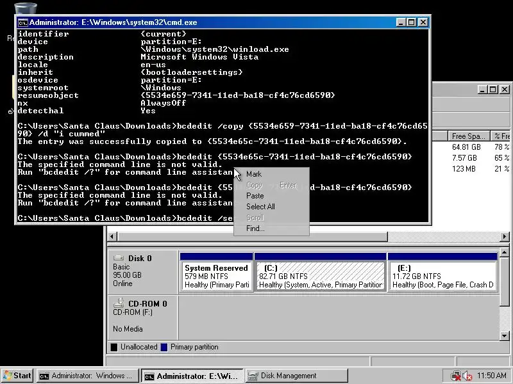
Task: Click the "No Media" text under CD-ROM 0
Action: (128, 329)
